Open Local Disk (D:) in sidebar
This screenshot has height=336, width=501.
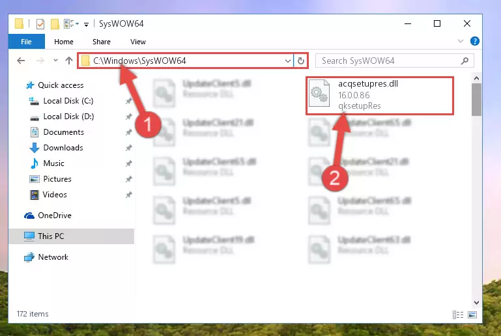coord(68,117)
